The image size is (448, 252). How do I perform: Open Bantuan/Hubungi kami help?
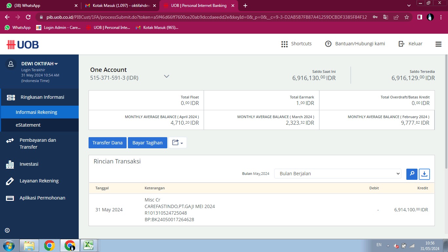pyautogui.click(x=355, y=44)
